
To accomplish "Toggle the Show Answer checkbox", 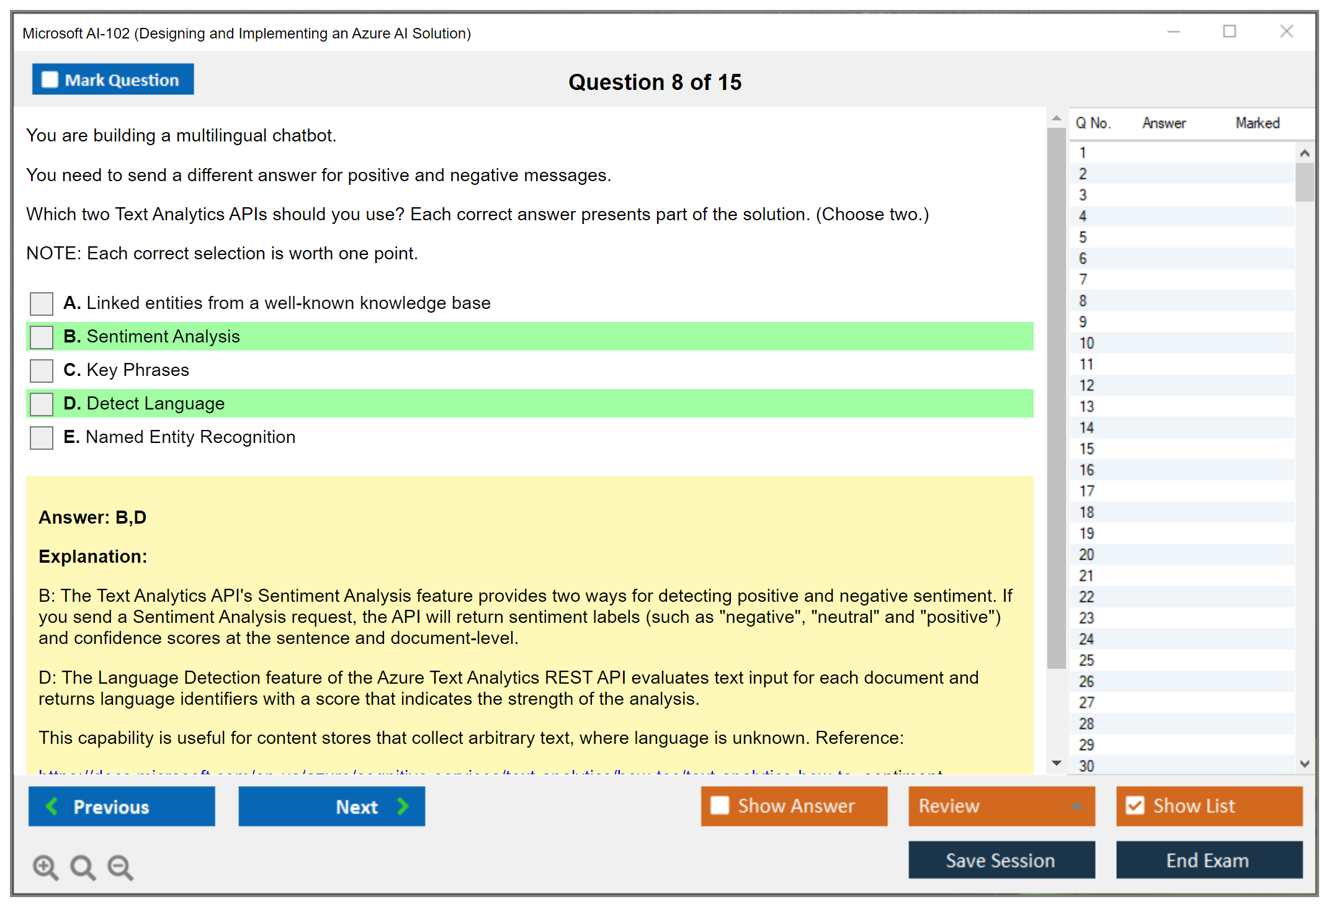I will pos(720,805).
